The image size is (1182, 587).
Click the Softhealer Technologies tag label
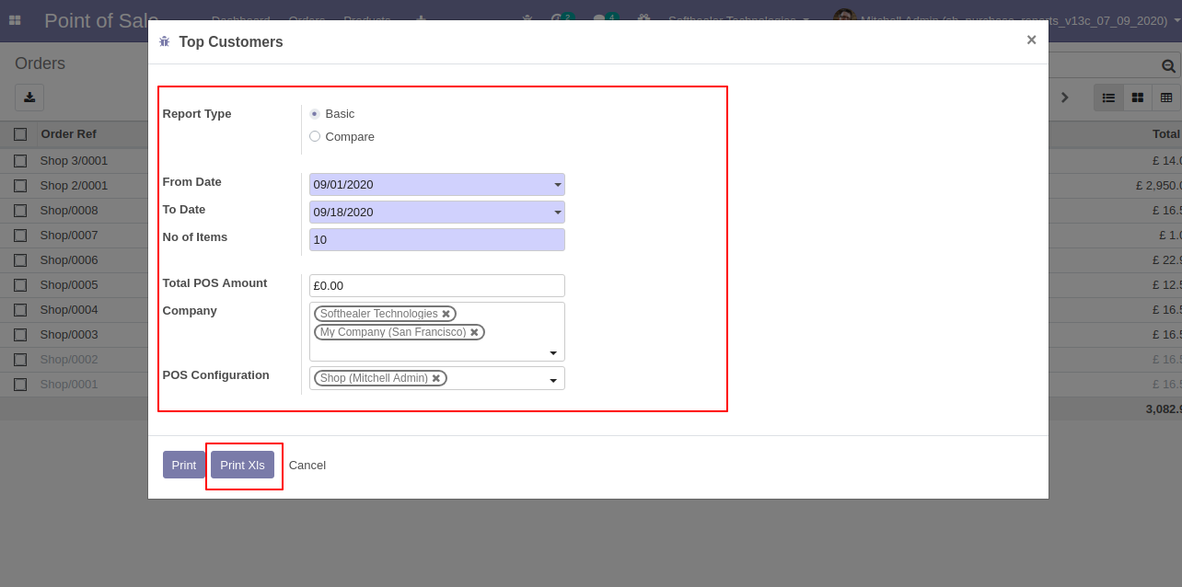tap(378, 314)
